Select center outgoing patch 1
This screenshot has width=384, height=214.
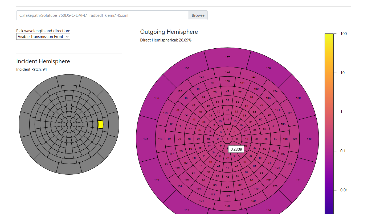click(227, 139)
